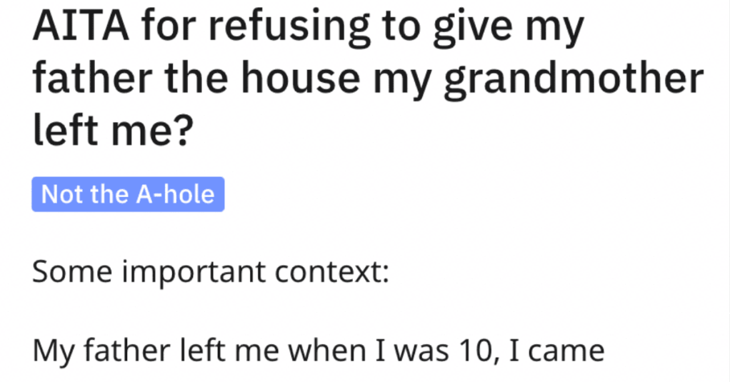Click the word 'AITA' in the title
This screenshot has width=730, height=382.
(x=81, y=27)
